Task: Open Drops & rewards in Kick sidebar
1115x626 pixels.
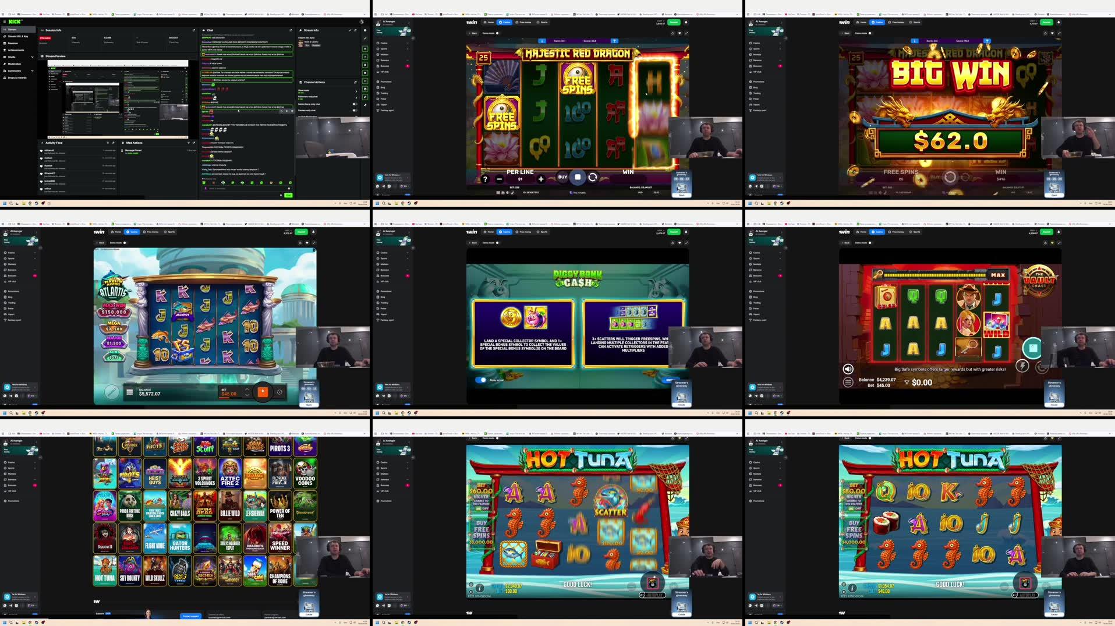Action: tap(17, 77)
